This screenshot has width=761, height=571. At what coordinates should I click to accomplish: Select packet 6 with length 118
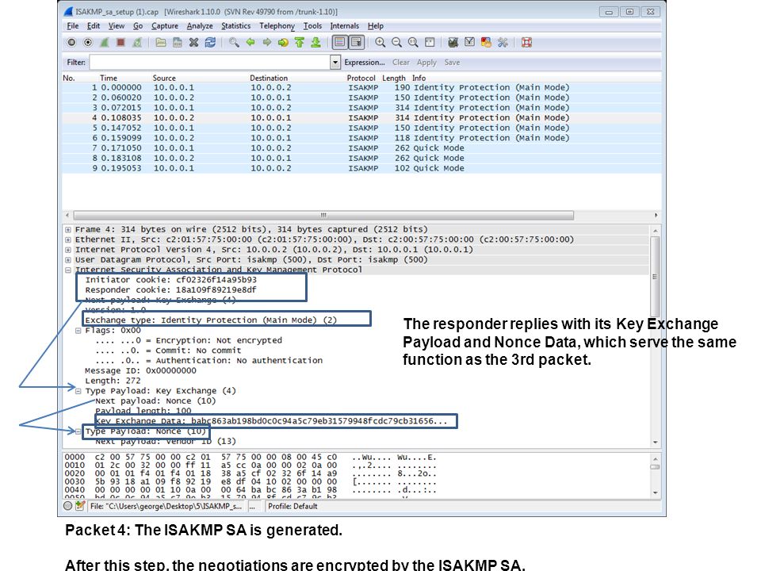coord(361,138)
